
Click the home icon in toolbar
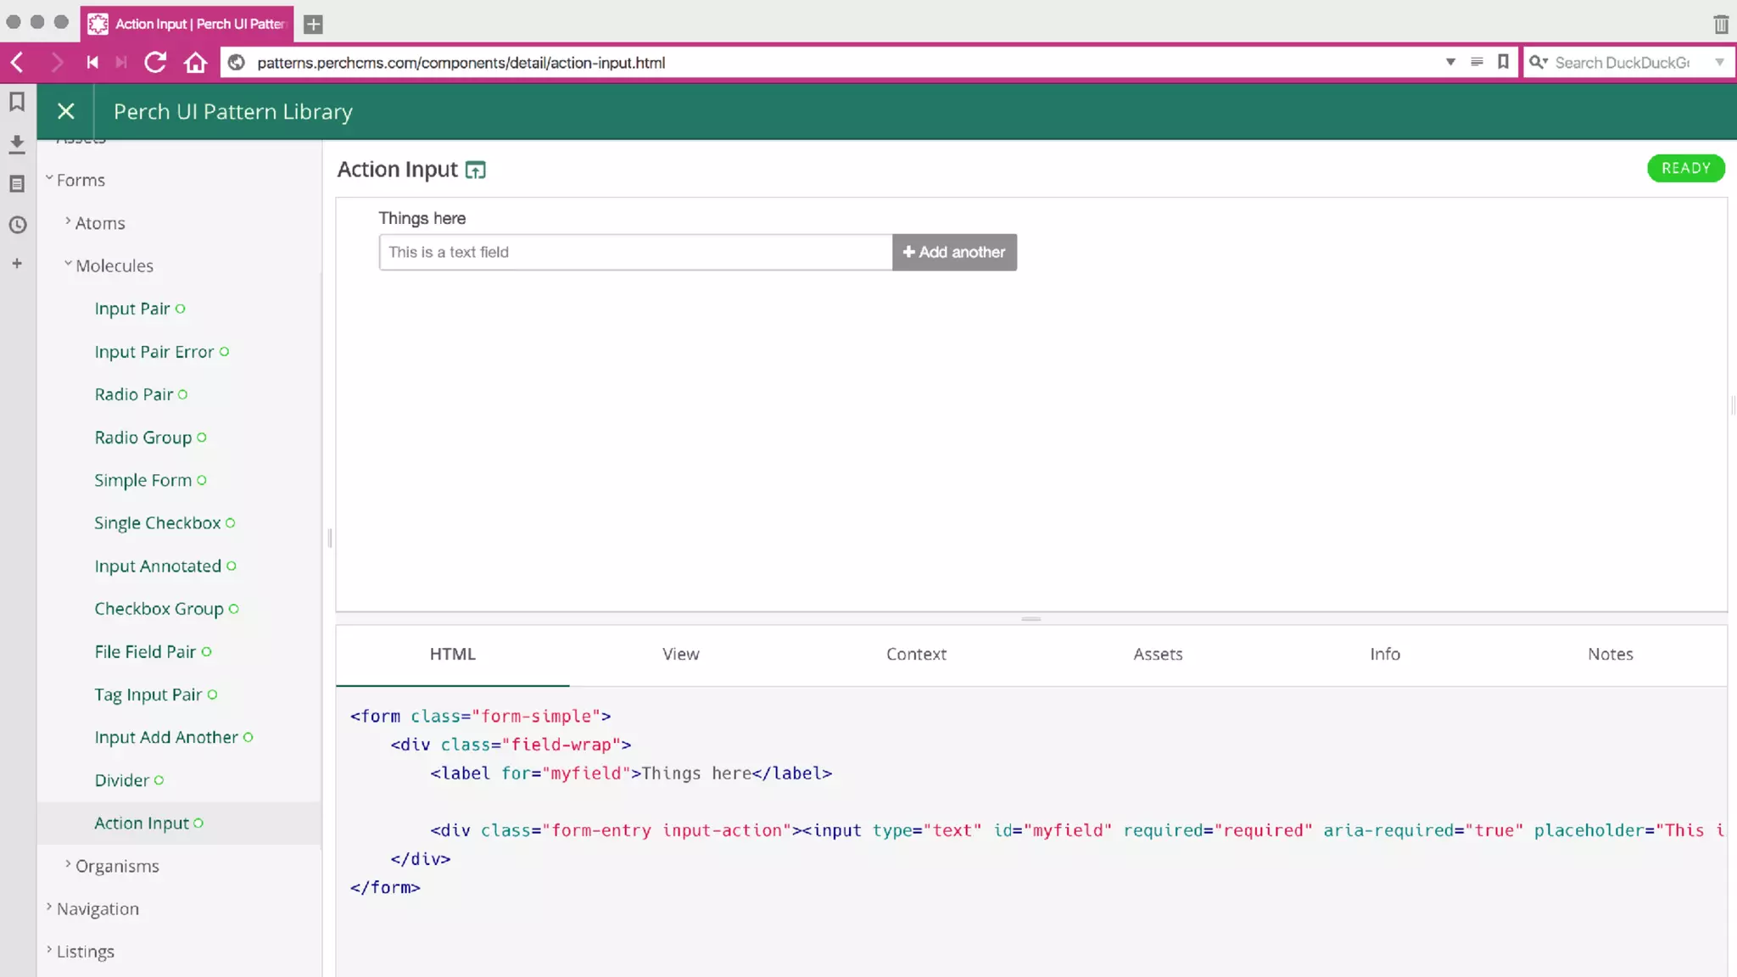coord(196,62)
